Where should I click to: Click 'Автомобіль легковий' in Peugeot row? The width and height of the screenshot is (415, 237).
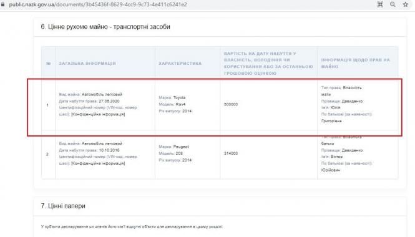(102, 143)
